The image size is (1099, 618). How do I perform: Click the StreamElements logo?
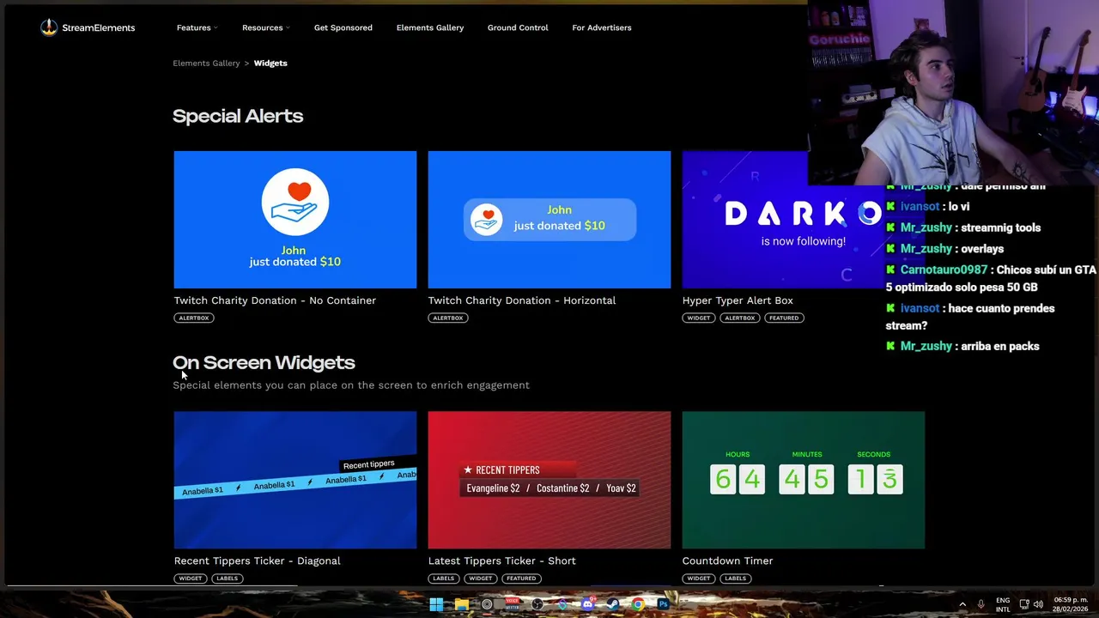(x=88, y=27)
